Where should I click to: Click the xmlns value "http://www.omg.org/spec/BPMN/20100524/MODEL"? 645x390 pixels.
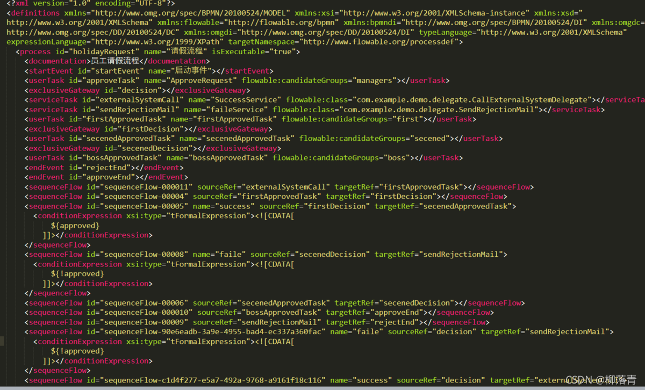pos(190,13)
